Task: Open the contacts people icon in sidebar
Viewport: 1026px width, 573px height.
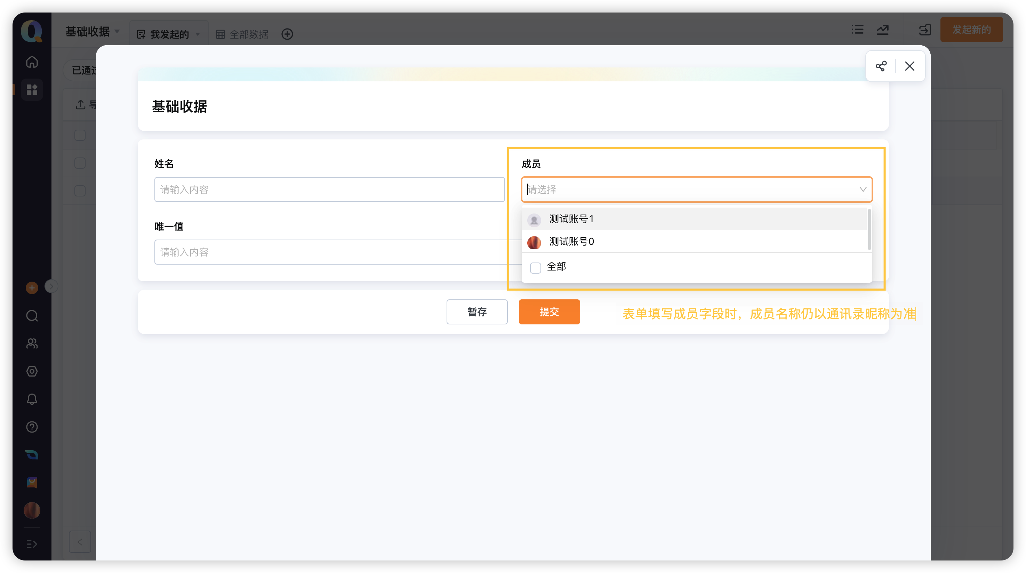Action: [x=32, y=344]
